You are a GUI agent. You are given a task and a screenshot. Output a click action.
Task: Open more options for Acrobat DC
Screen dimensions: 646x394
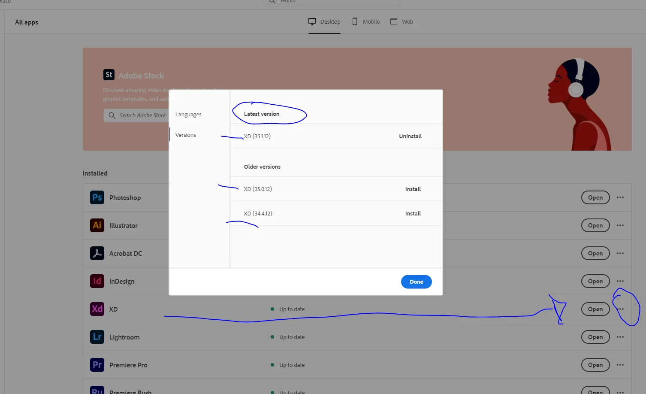point(620,253)
